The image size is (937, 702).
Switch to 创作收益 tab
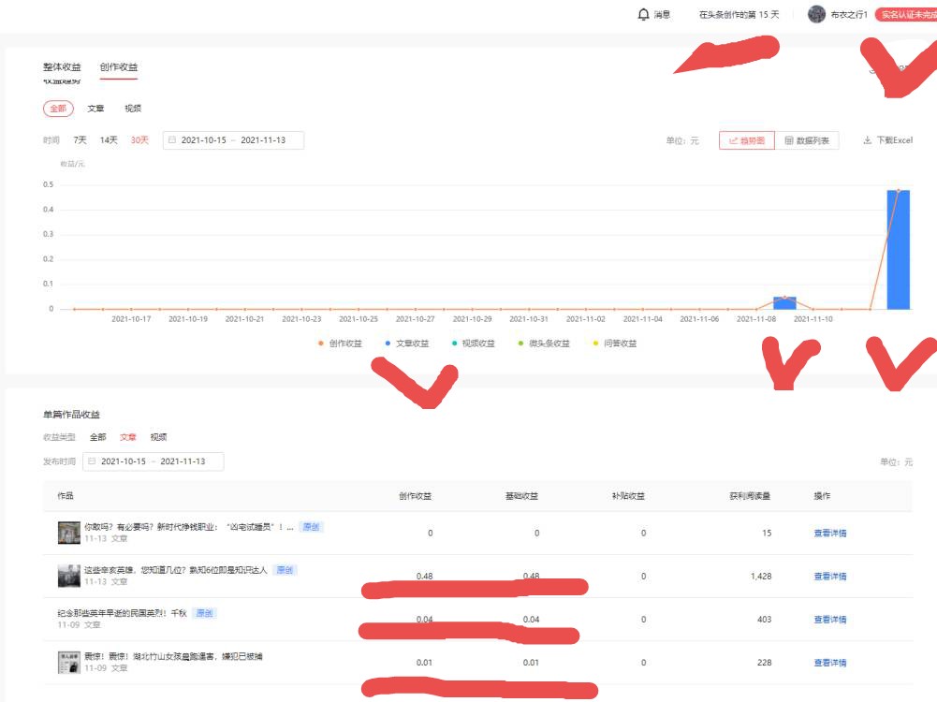tap(118, 66)
